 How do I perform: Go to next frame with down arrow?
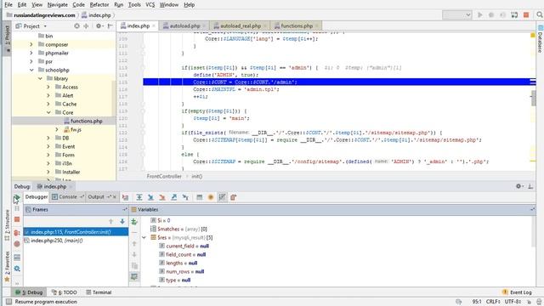(x=122, y=221)
